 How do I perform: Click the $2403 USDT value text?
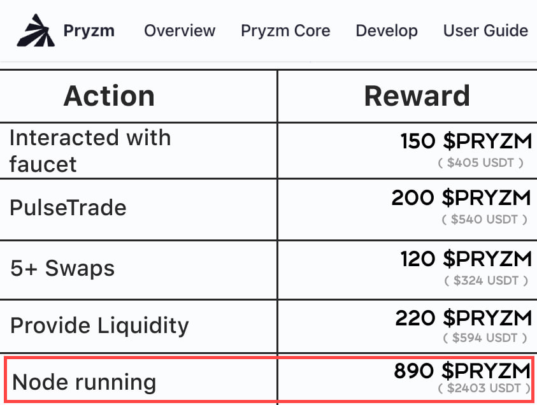click(x=484, y=388)
